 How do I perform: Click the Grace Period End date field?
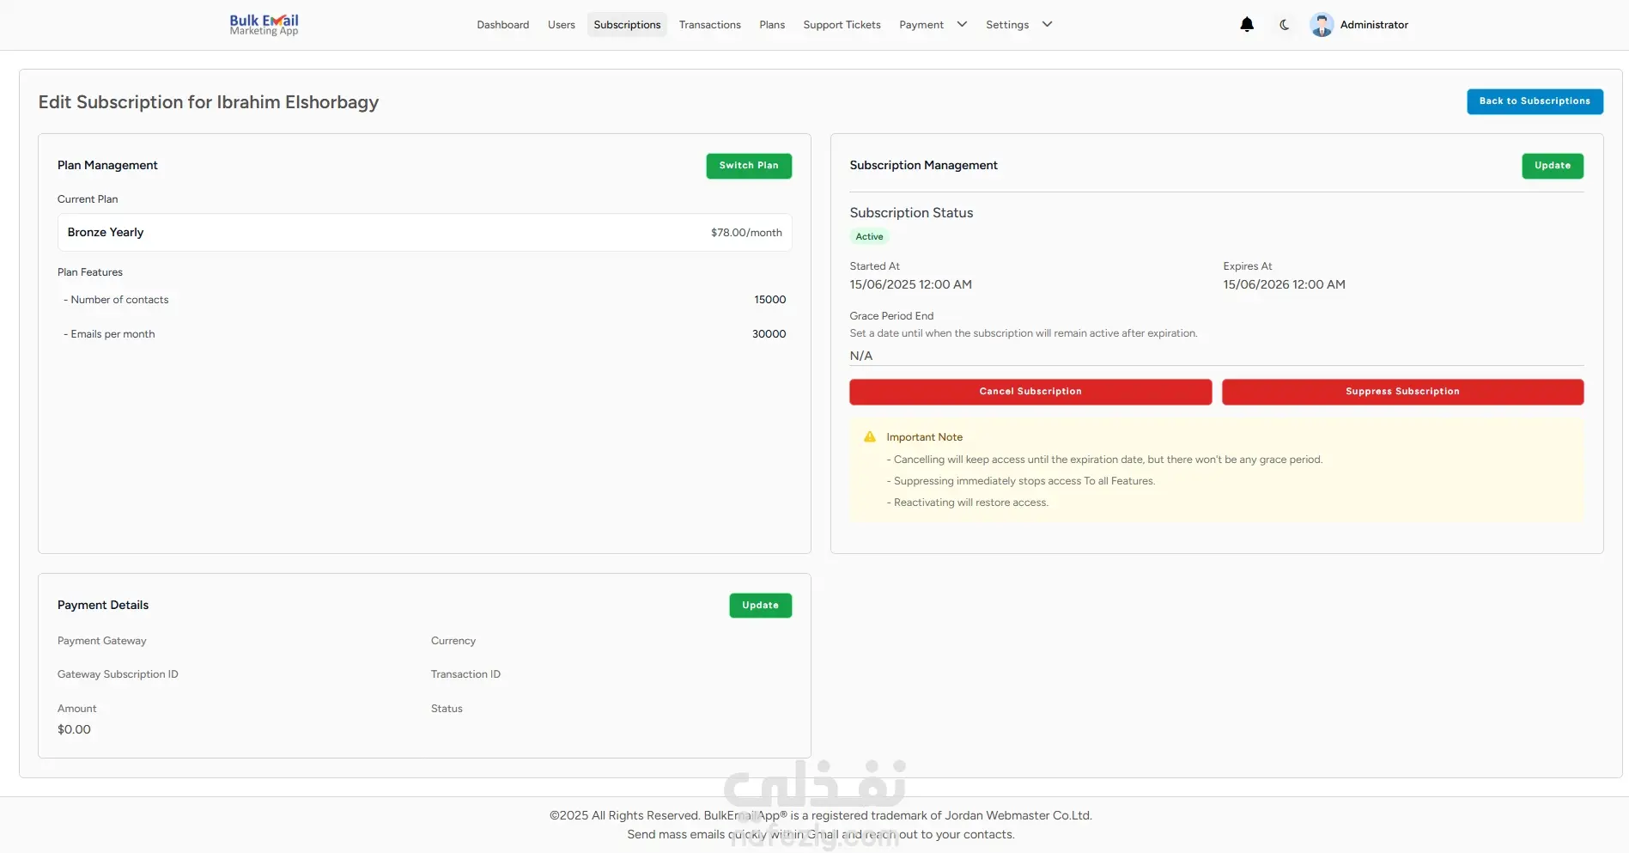pyautogui.click(x=1216, y=356)
